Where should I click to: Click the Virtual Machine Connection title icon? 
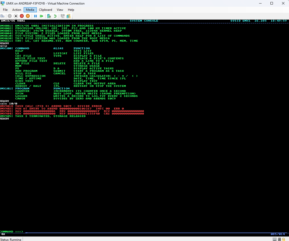[3, 3]
